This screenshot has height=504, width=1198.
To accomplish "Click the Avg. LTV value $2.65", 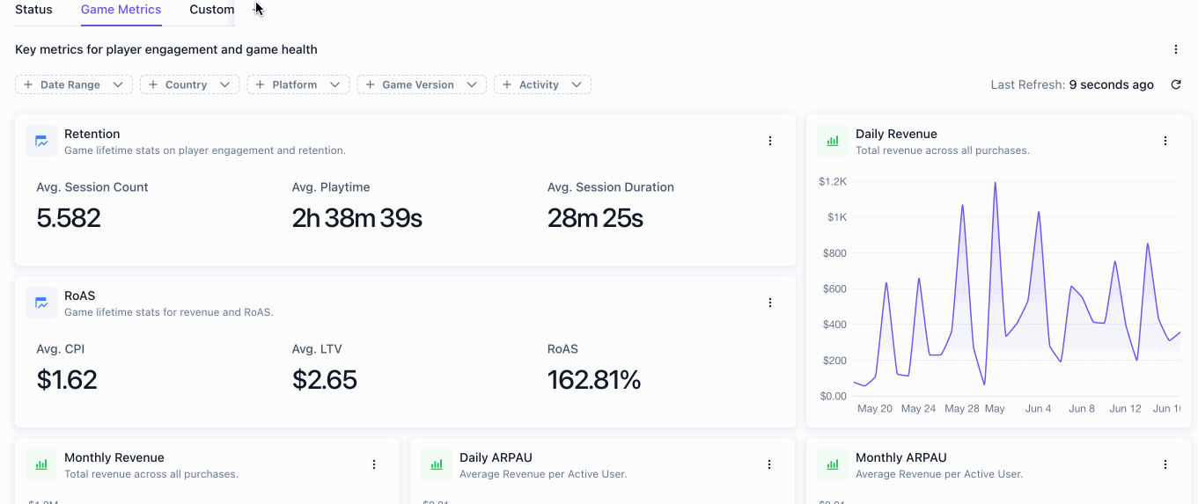I will [325, 380].
